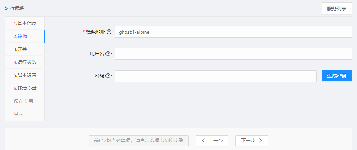Viewport: 357px width, 150px height.
Task: Go back with the 上一步 button
Action: coord(212,140)
